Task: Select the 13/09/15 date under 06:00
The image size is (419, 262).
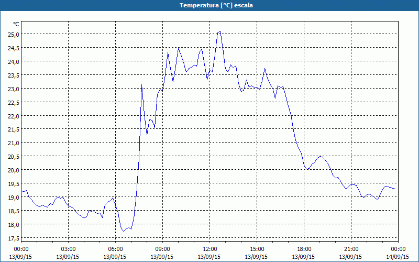Action: point(115,257)
